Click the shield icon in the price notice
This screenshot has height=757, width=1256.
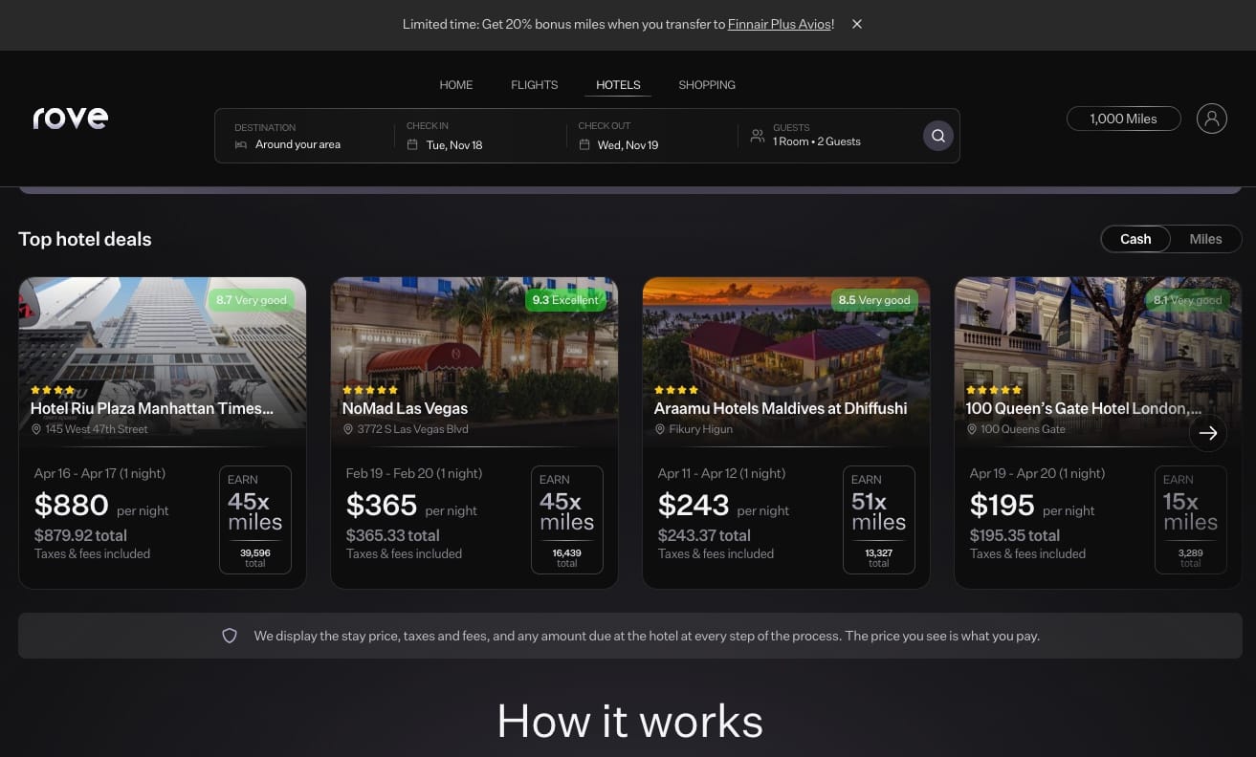[230, 636]
